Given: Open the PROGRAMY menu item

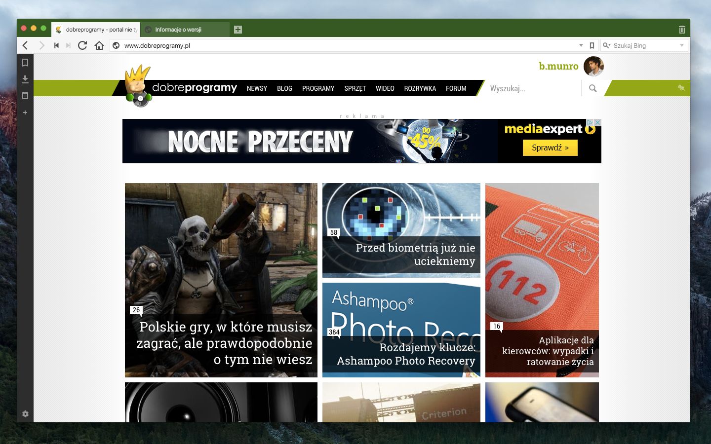Looking at the screenshot, I should 318,88.
